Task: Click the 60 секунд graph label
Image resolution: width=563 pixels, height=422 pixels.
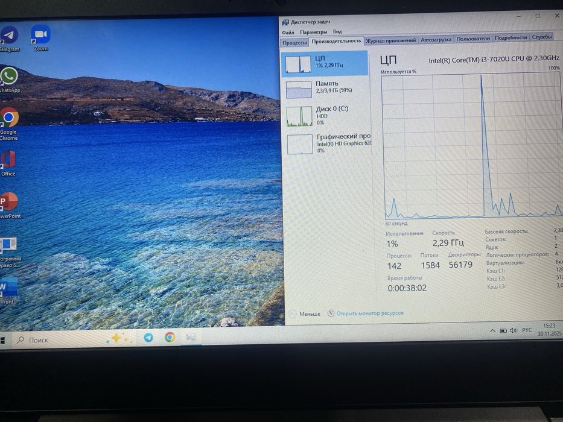Action: point(396,223)
